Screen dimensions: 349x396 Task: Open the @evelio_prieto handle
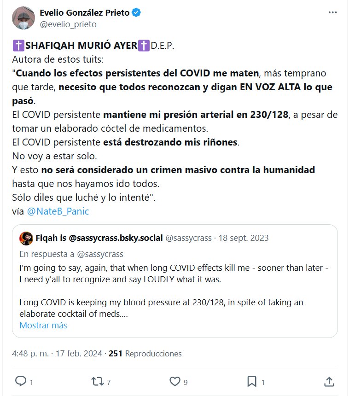68,24
